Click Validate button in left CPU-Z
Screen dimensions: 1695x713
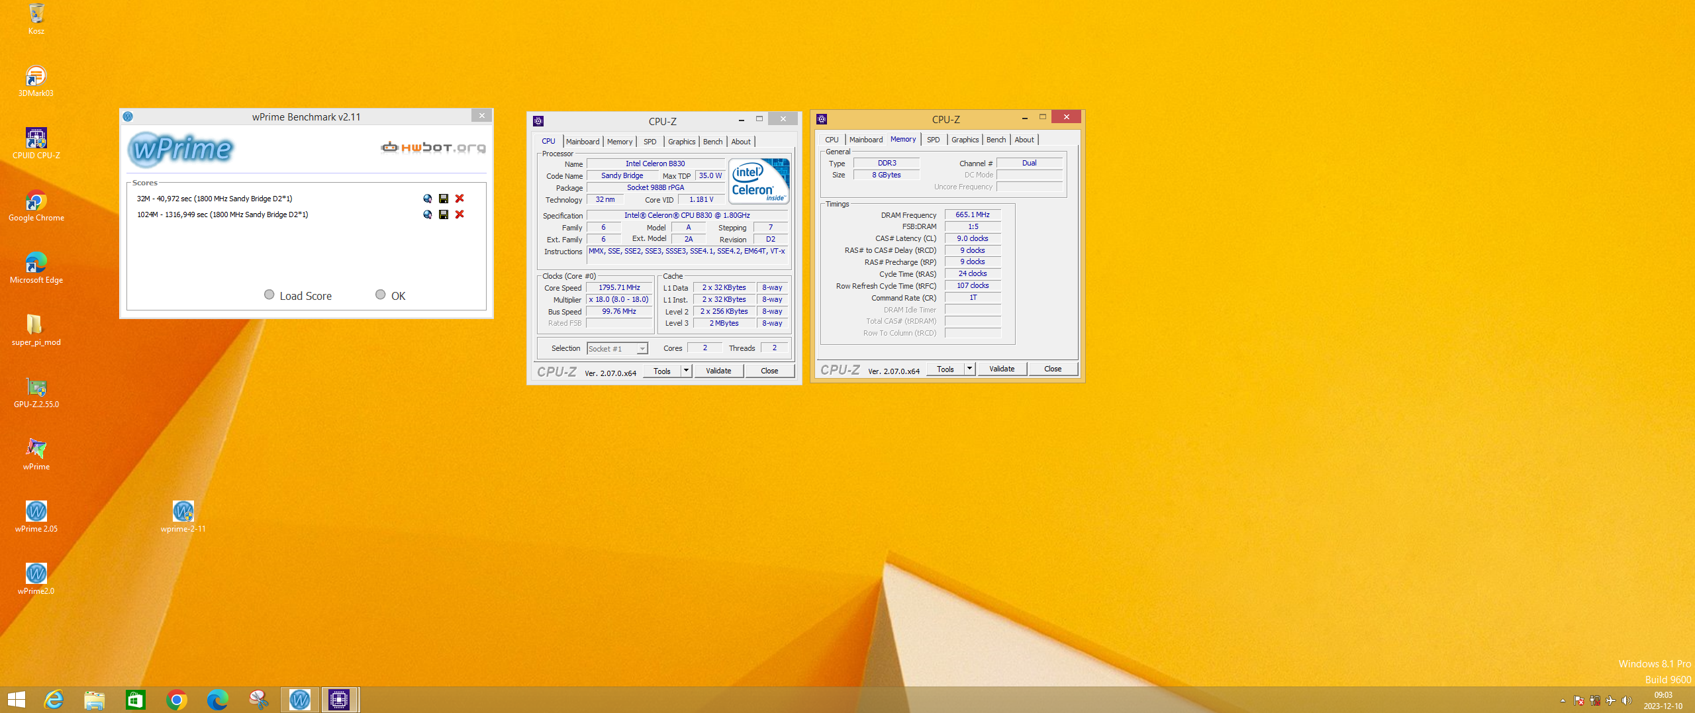(x=718, y=371)
